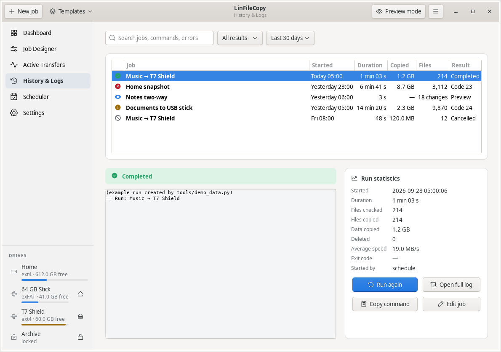Click the magnifier icon in the search box
Screen dimensions: 501x352
[112, 38]
